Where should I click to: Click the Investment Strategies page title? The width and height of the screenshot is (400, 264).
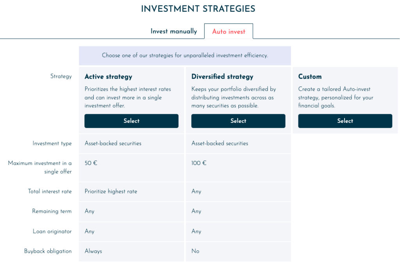198,9
